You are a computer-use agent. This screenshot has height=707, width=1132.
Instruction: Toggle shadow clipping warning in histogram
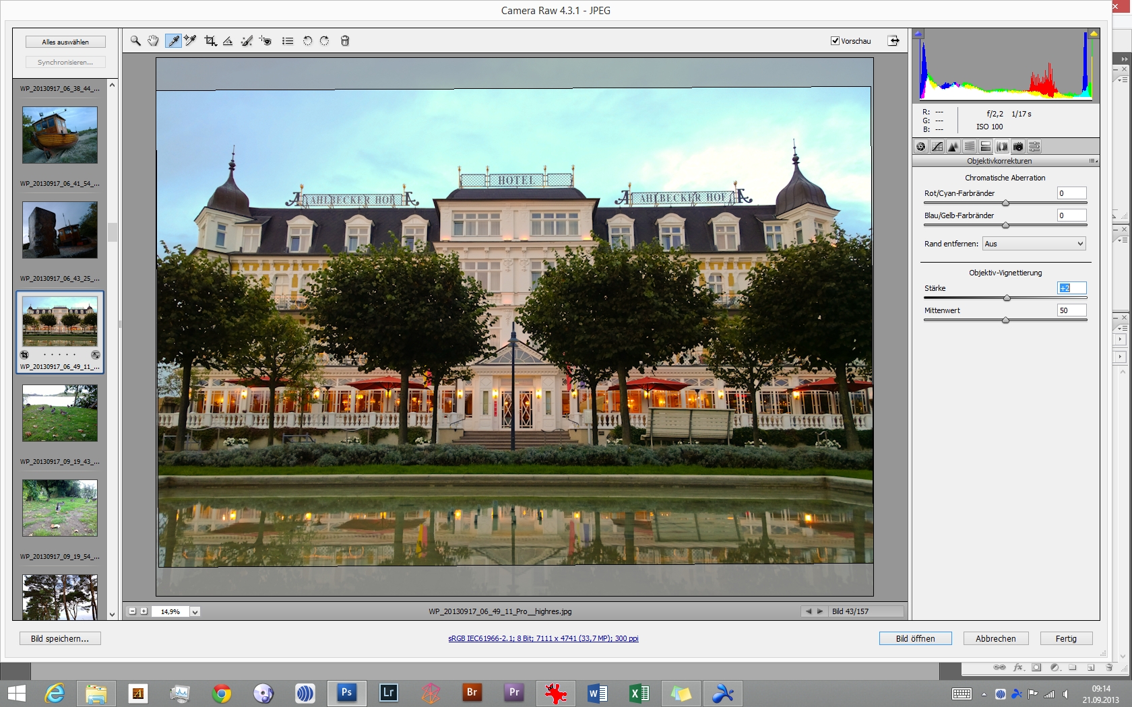918,34
